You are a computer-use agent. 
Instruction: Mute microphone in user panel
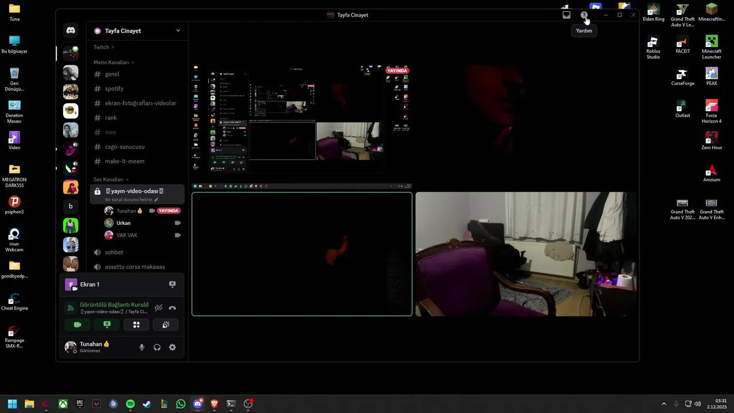coord(142,347)
